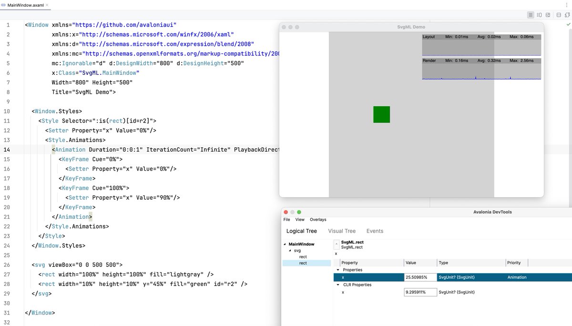
Task: Click the bold SvgML.rect heading in DevTools
Action: [352, 243]
